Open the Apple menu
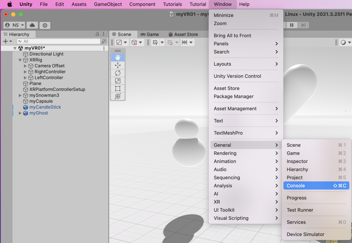The height and width of the screenshot is (243, 352). (10, 4)
